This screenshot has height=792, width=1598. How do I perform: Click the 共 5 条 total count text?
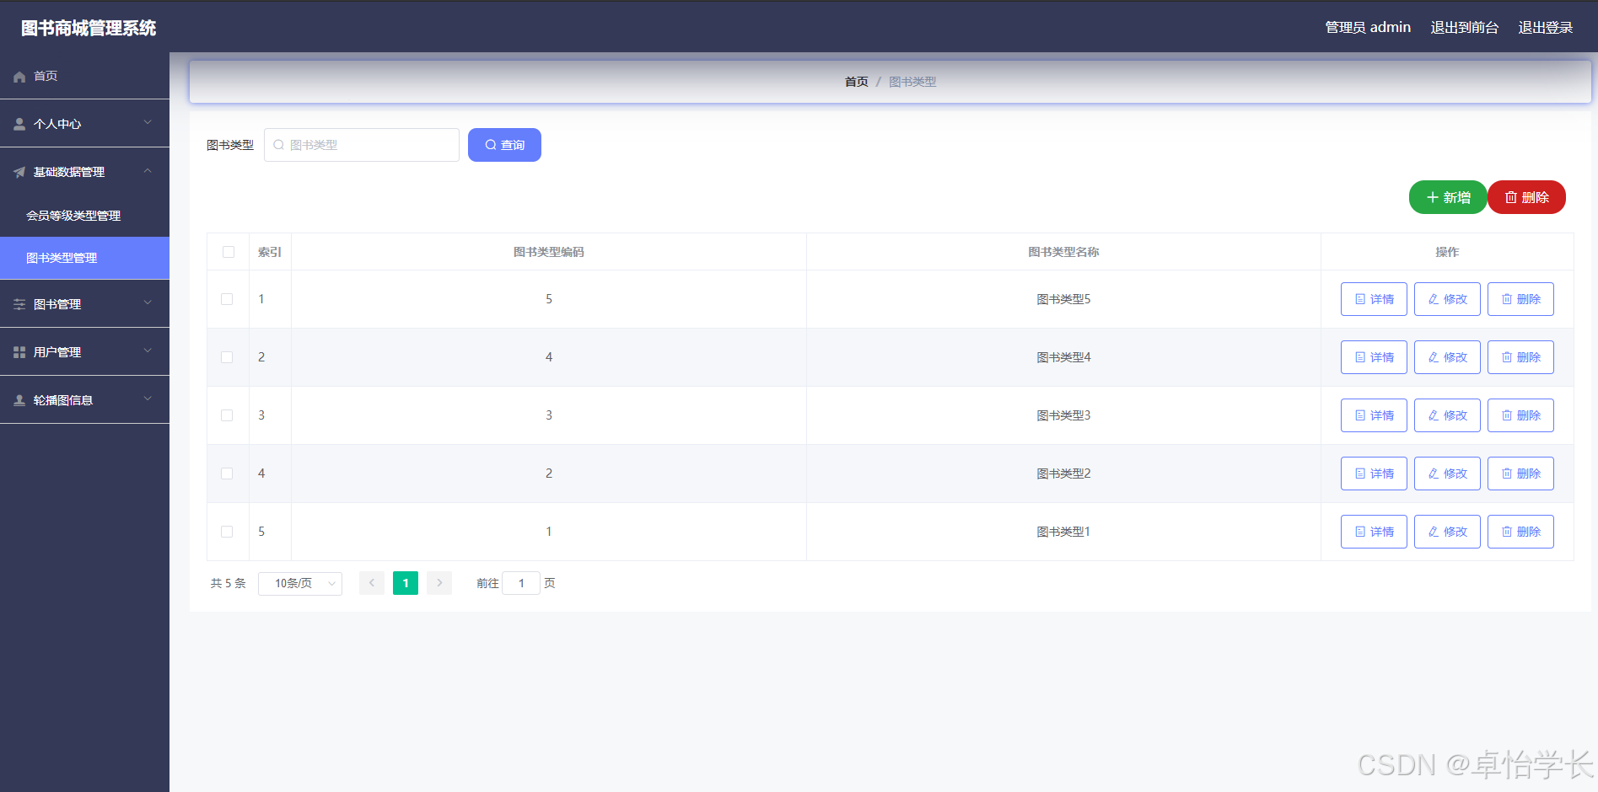point(228,583)
